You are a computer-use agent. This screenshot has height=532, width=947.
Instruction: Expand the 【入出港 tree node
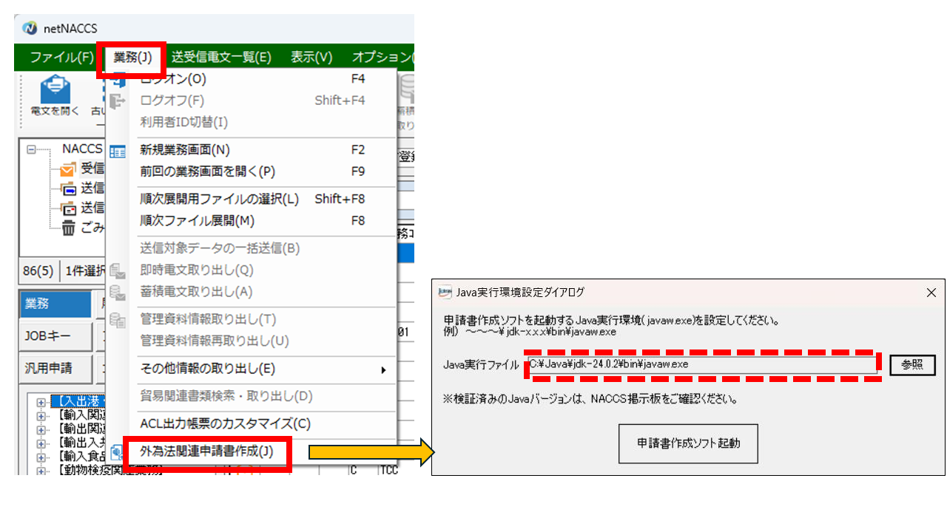[41, 403]
